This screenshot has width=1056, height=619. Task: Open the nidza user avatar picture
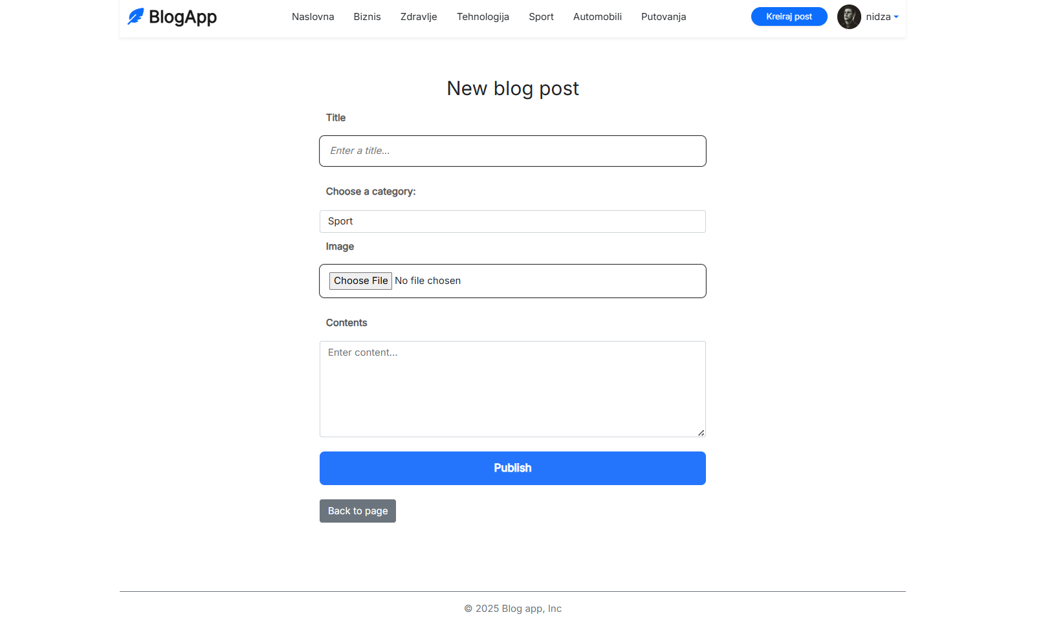click(848, 17)
